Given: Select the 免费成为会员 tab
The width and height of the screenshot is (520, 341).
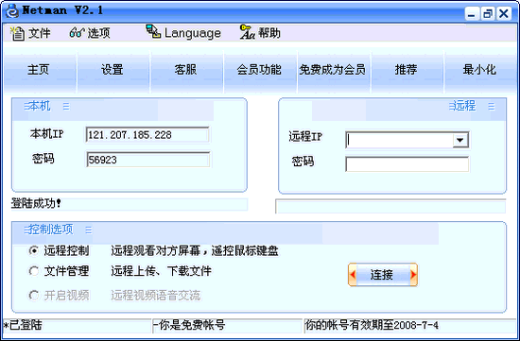Looking at the screenshot, I should (334, 70).
